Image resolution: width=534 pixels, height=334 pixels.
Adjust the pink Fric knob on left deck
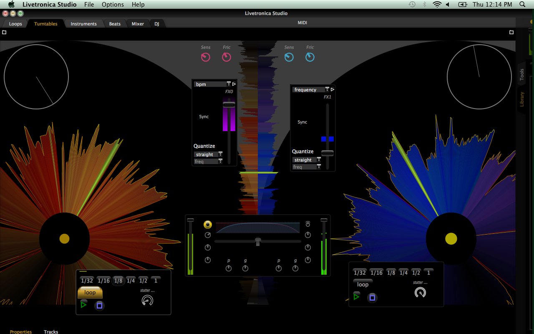coord(227,57)
